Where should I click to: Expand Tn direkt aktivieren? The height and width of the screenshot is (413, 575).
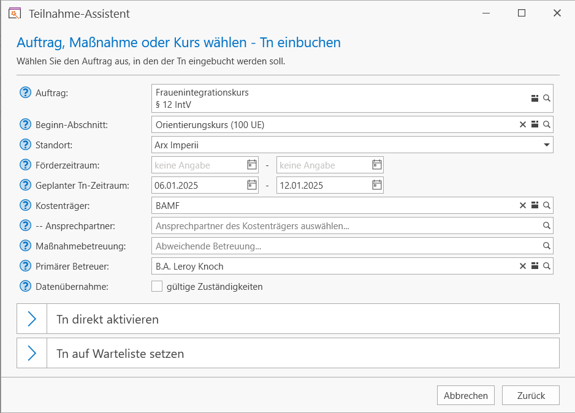click(x=32, y=319)
